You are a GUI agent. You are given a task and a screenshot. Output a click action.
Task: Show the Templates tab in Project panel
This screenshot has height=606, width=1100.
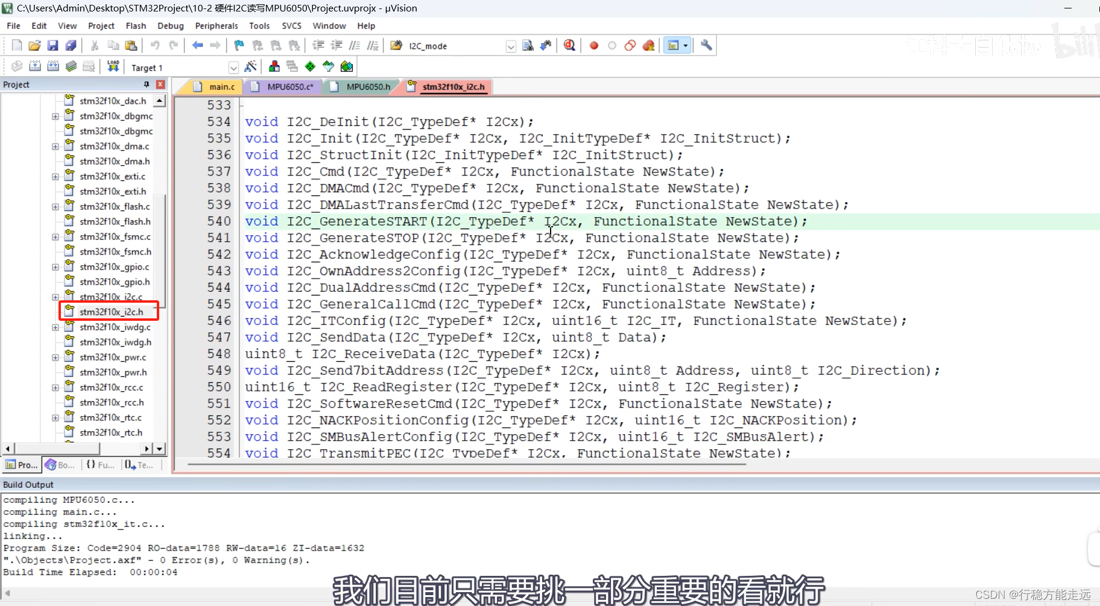coord(139,465)
